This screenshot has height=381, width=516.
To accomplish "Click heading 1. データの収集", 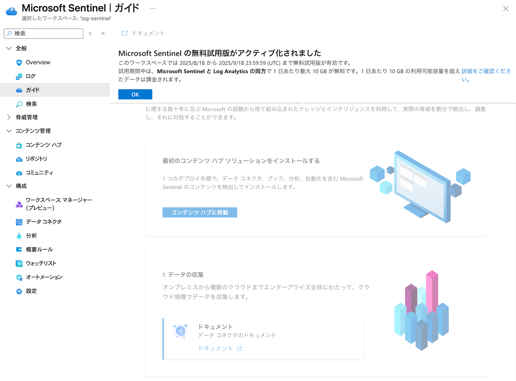I will pos(183,275).
